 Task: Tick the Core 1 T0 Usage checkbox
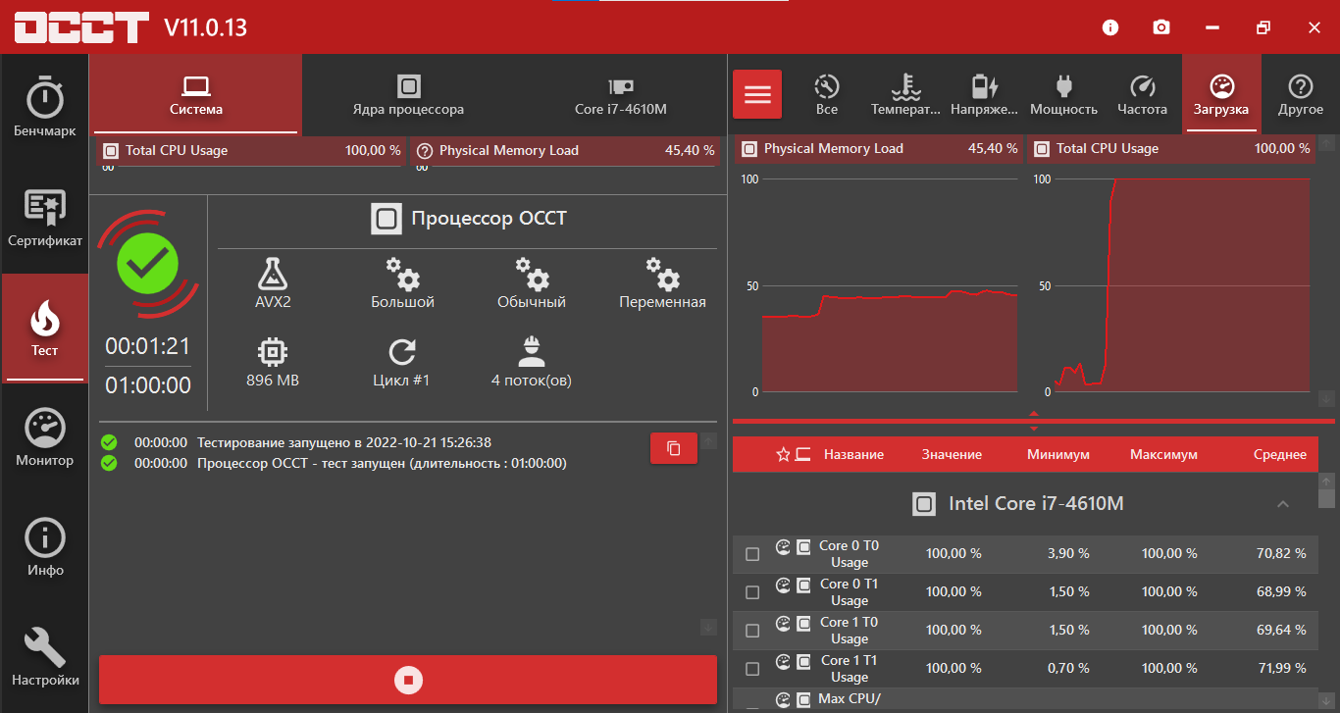pos(752,631)
